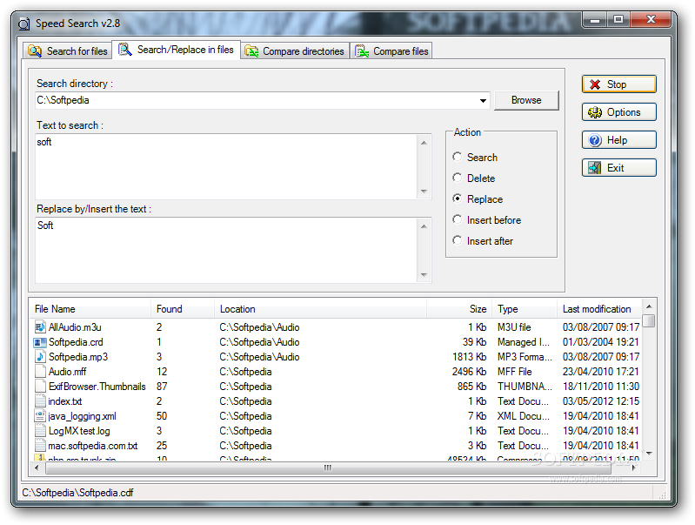Click the results list scroll down arrow
The width and height of the screenshot is (695, 525).
tap(649, 454)
